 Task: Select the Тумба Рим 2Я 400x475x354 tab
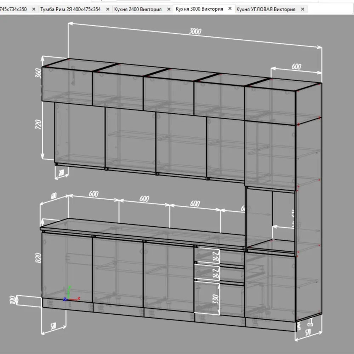click(x=70, y=9)
